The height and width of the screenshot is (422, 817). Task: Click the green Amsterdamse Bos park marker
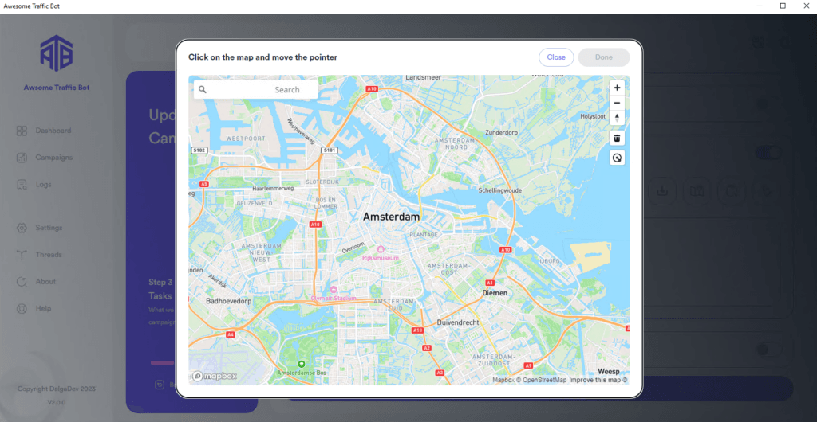301,364
